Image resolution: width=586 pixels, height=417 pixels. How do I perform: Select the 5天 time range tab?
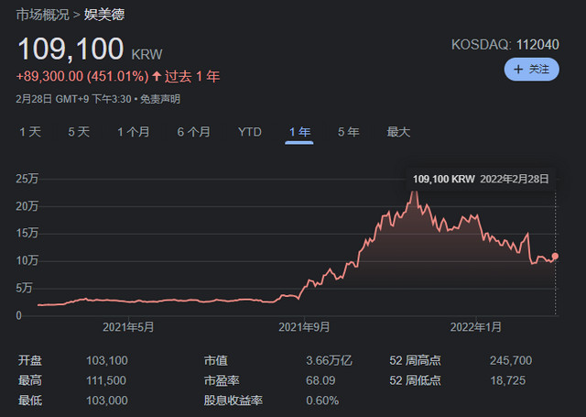(x=79, y=132)
